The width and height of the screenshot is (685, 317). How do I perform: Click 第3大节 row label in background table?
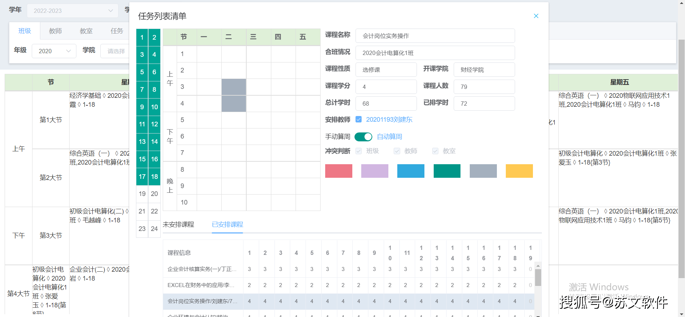[x=51, y=236]
